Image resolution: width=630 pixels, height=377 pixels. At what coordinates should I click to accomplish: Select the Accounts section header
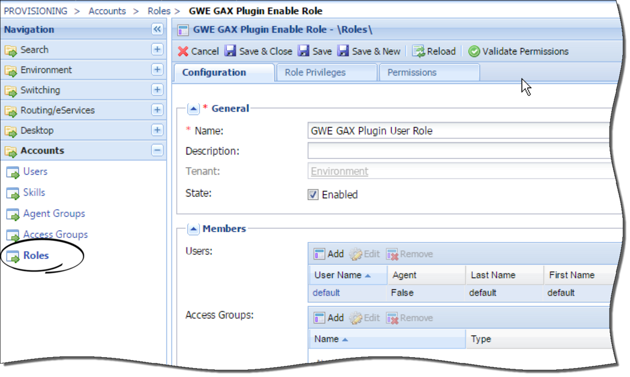(x=83, y=150)
